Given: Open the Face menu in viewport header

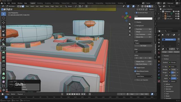Looking at the screenshot, I should 57,6.
